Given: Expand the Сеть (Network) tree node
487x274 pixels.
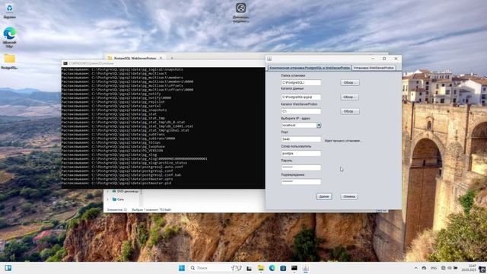Looking at the screenshot, I should tap(108, 199).
